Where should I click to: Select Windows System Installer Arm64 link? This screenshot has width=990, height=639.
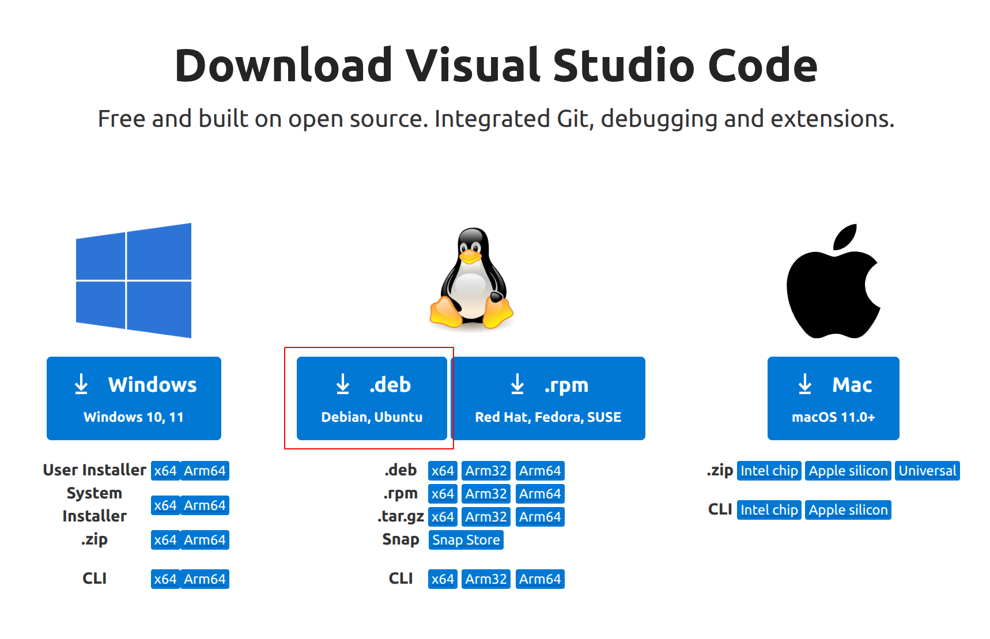[205, 505]
